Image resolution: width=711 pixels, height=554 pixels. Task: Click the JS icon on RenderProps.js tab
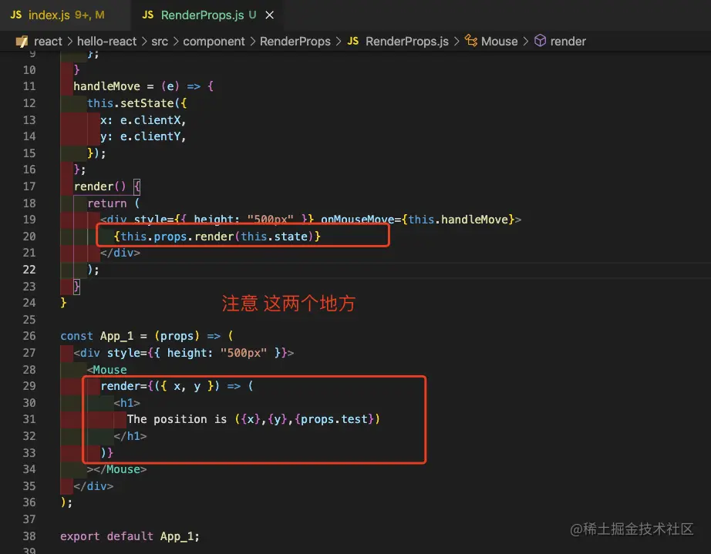pos(148,15)
